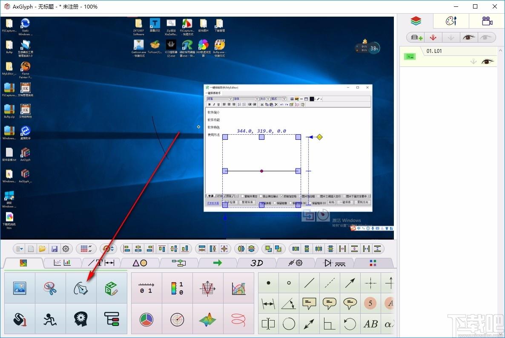
Task: Open settings with the gear button
Action: tap(66, 248)
